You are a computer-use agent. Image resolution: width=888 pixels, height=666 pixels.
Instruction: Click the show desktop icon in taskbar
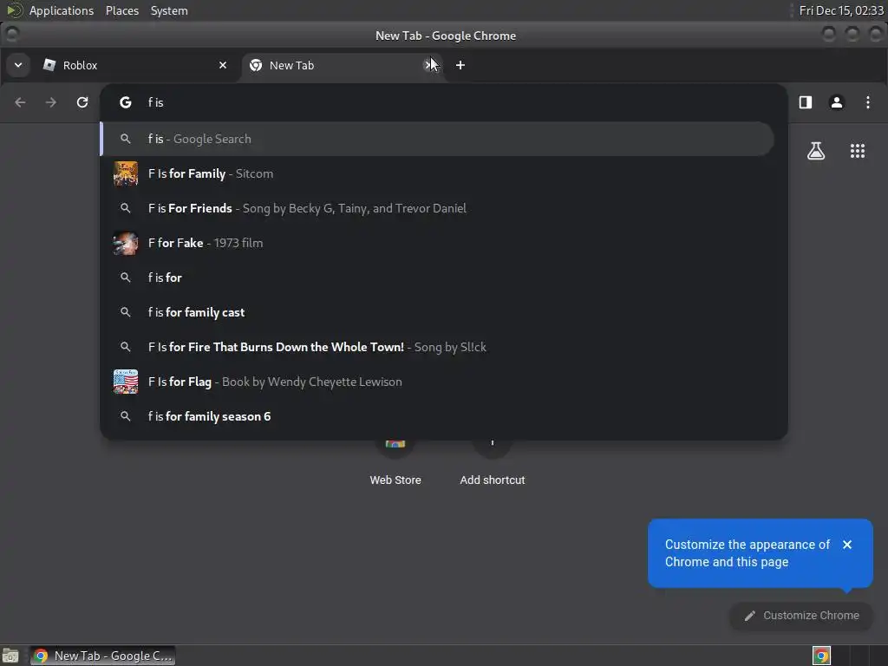click(10, 656)
